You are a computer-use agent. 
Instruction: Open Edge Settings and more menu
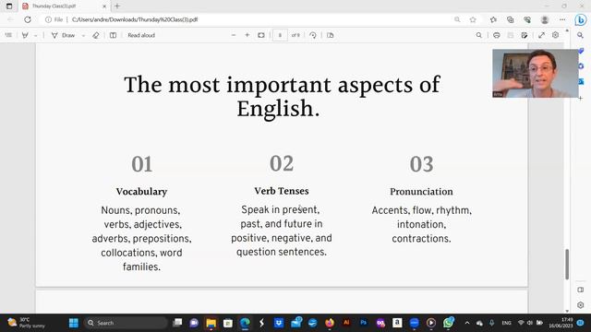562,19
